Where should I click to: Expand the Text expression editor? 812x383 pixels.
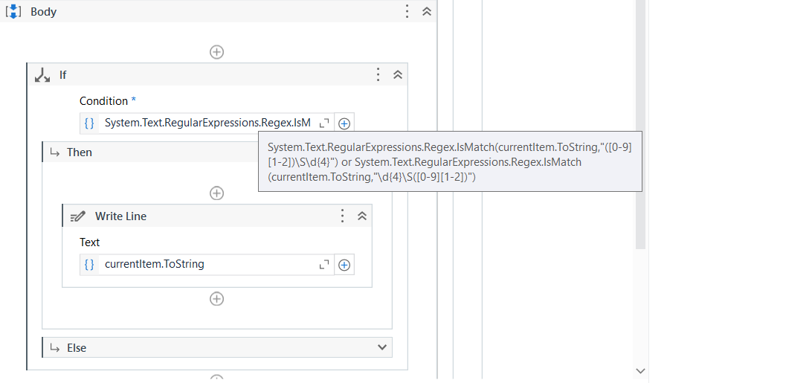click(324, 265)
